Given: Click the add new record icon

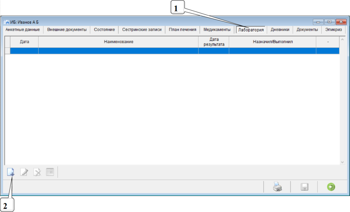Looking at the screenshot, I should 11,172.
